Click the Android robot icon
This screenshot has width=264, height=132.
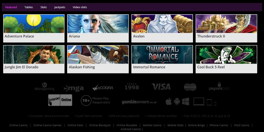coord(177,101)
